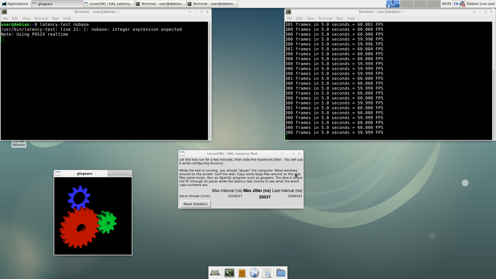
Task: Shade the left terminal with roll-up arrow
Action: click(x=190, y=12)
